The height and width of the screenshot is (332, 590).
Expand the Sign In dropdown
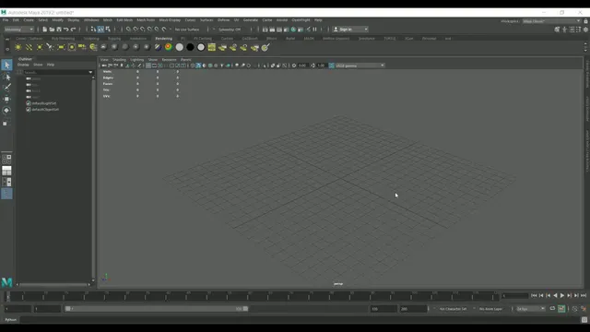(x=350, y=30)
